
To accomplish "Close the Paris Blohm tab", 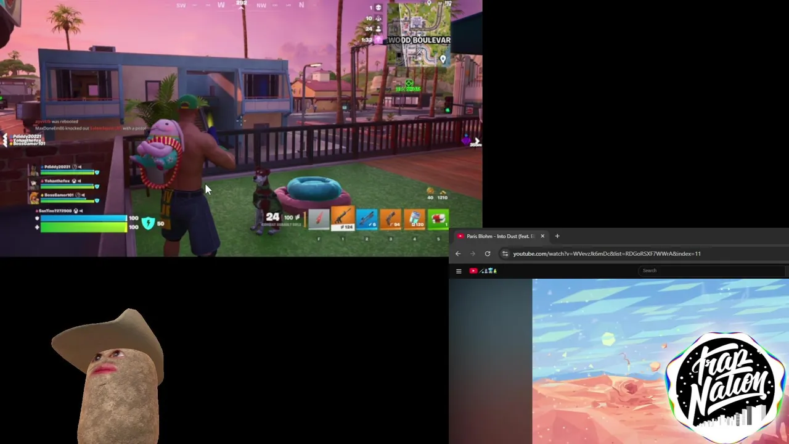I will 542,236.
